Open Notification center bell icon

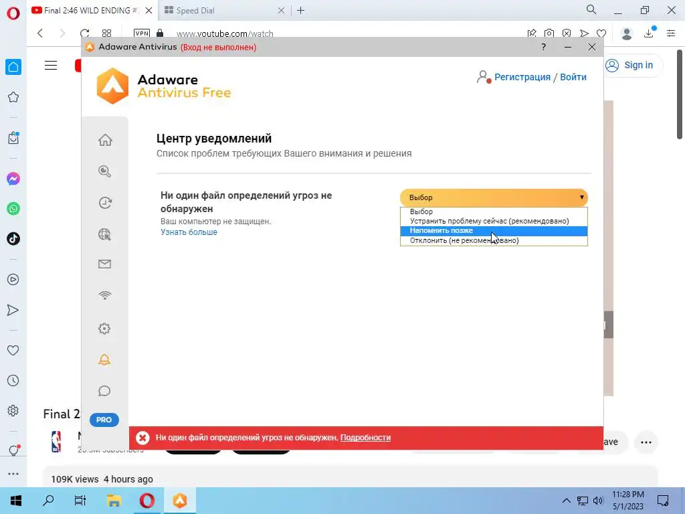point(104,359)
